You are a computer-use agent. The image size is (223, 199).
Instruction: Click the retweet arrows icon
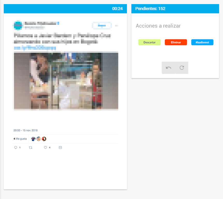30,147
